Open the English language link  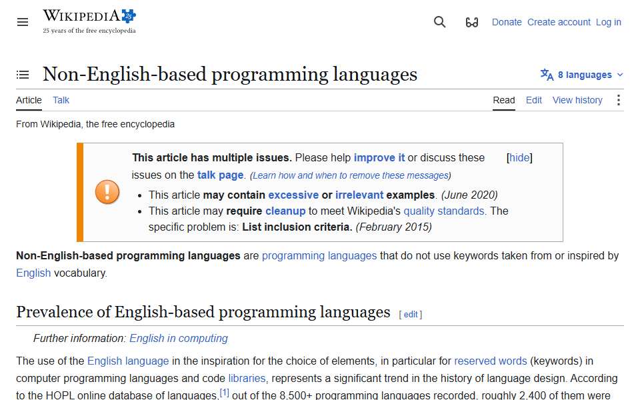[x=128, y=361]
